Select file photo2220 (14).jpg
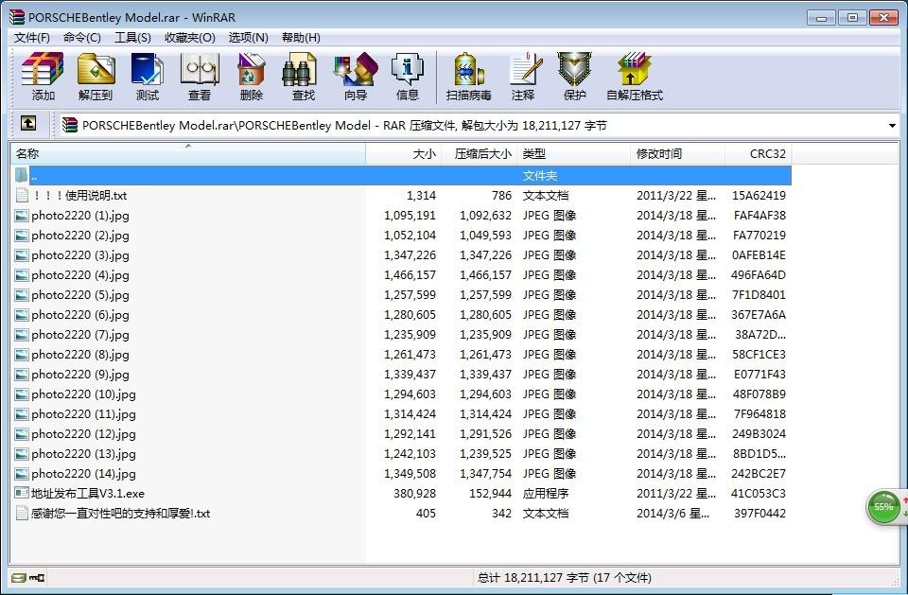The image size is (908, 595). (83, 473)
